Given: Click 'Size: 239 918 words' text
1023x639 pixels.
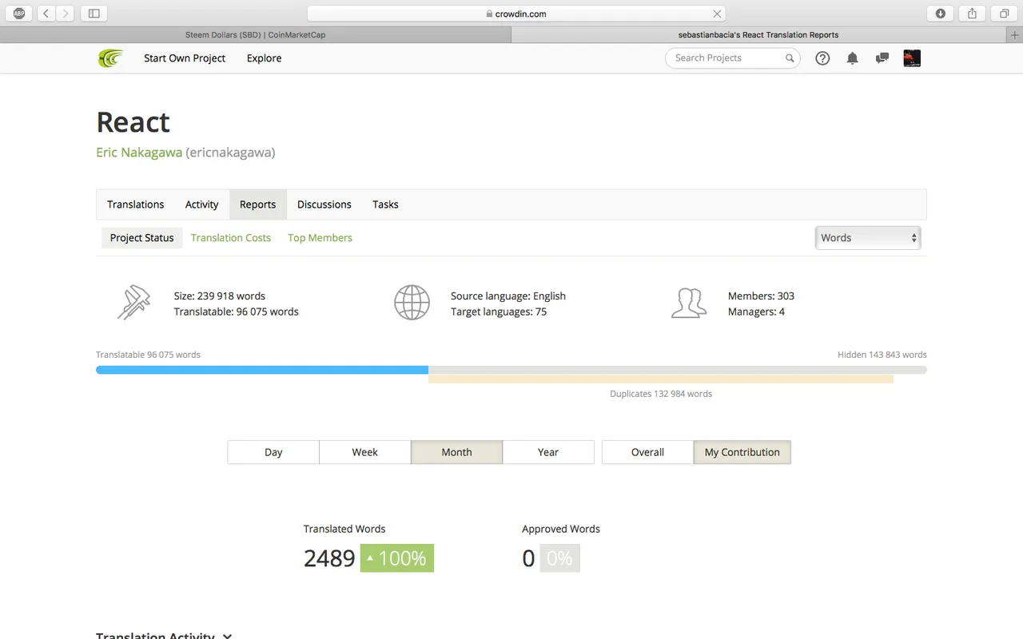Looking at the screenshot, I should pos(220,296).
